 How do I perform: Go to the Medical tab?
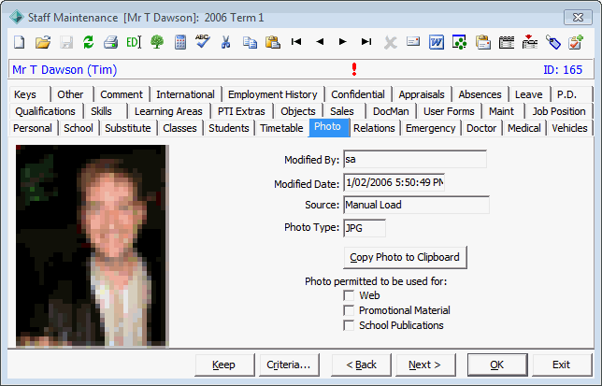524,128
